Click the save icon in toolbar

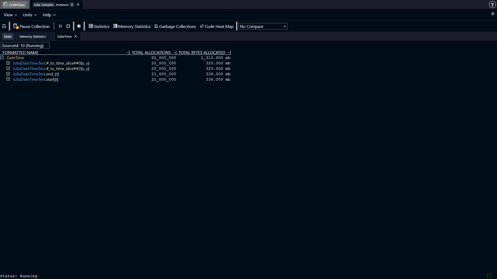point(4,26)
